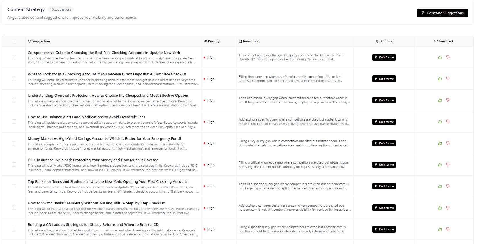Viewport: 477px width, 244px height.
Task: Open FDIC Insurance Explained suggestion title
Action: 93,160
